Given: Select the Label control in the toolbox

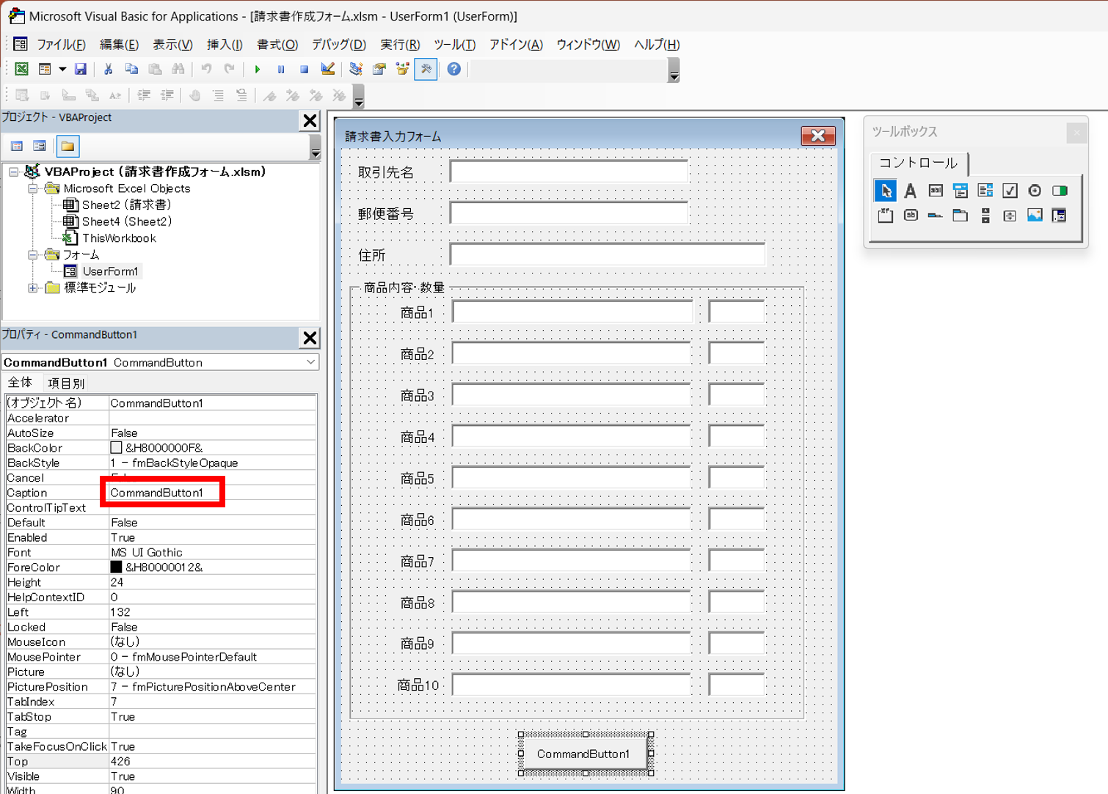Looking at the screenshot, I should click(x=910, y=191).
